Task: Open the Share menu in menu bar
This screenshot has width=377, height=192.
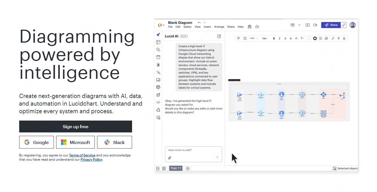Action: coord(231,27)
